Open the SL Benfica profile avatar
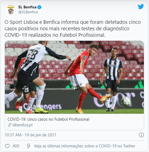This screenshot has height=152, width=149. pos(11,10)
